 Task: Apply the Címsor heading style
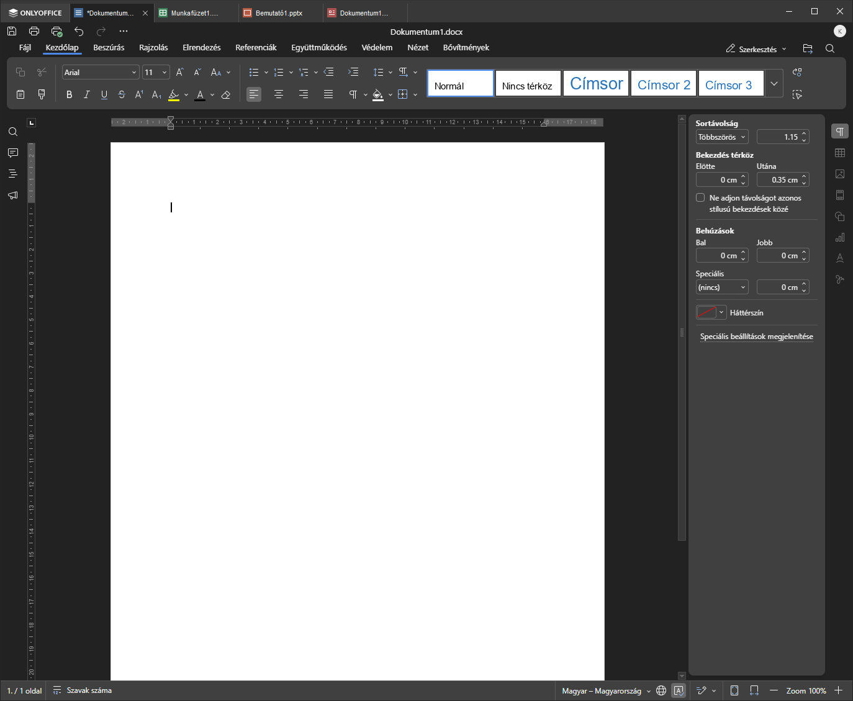point(596,83)
